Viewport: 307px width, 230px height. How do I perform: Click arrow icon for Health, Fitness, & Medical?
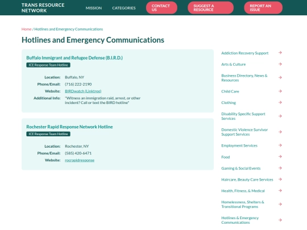coord(280,191)
